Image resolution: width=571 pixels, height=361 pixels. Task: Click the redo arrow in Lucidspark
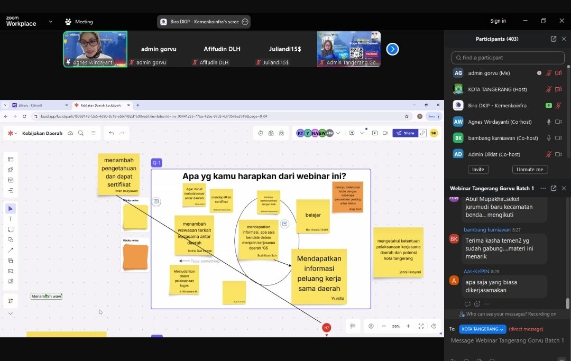[x=122, y=133]
